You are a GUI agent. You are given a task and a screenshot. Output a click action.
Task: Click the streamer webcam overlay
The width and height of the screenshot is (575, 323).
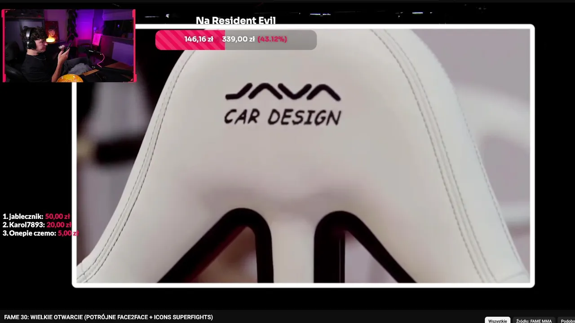69,46
